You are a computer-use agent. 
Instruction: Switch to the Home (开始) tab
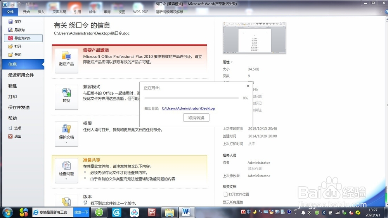coord(26,12)
